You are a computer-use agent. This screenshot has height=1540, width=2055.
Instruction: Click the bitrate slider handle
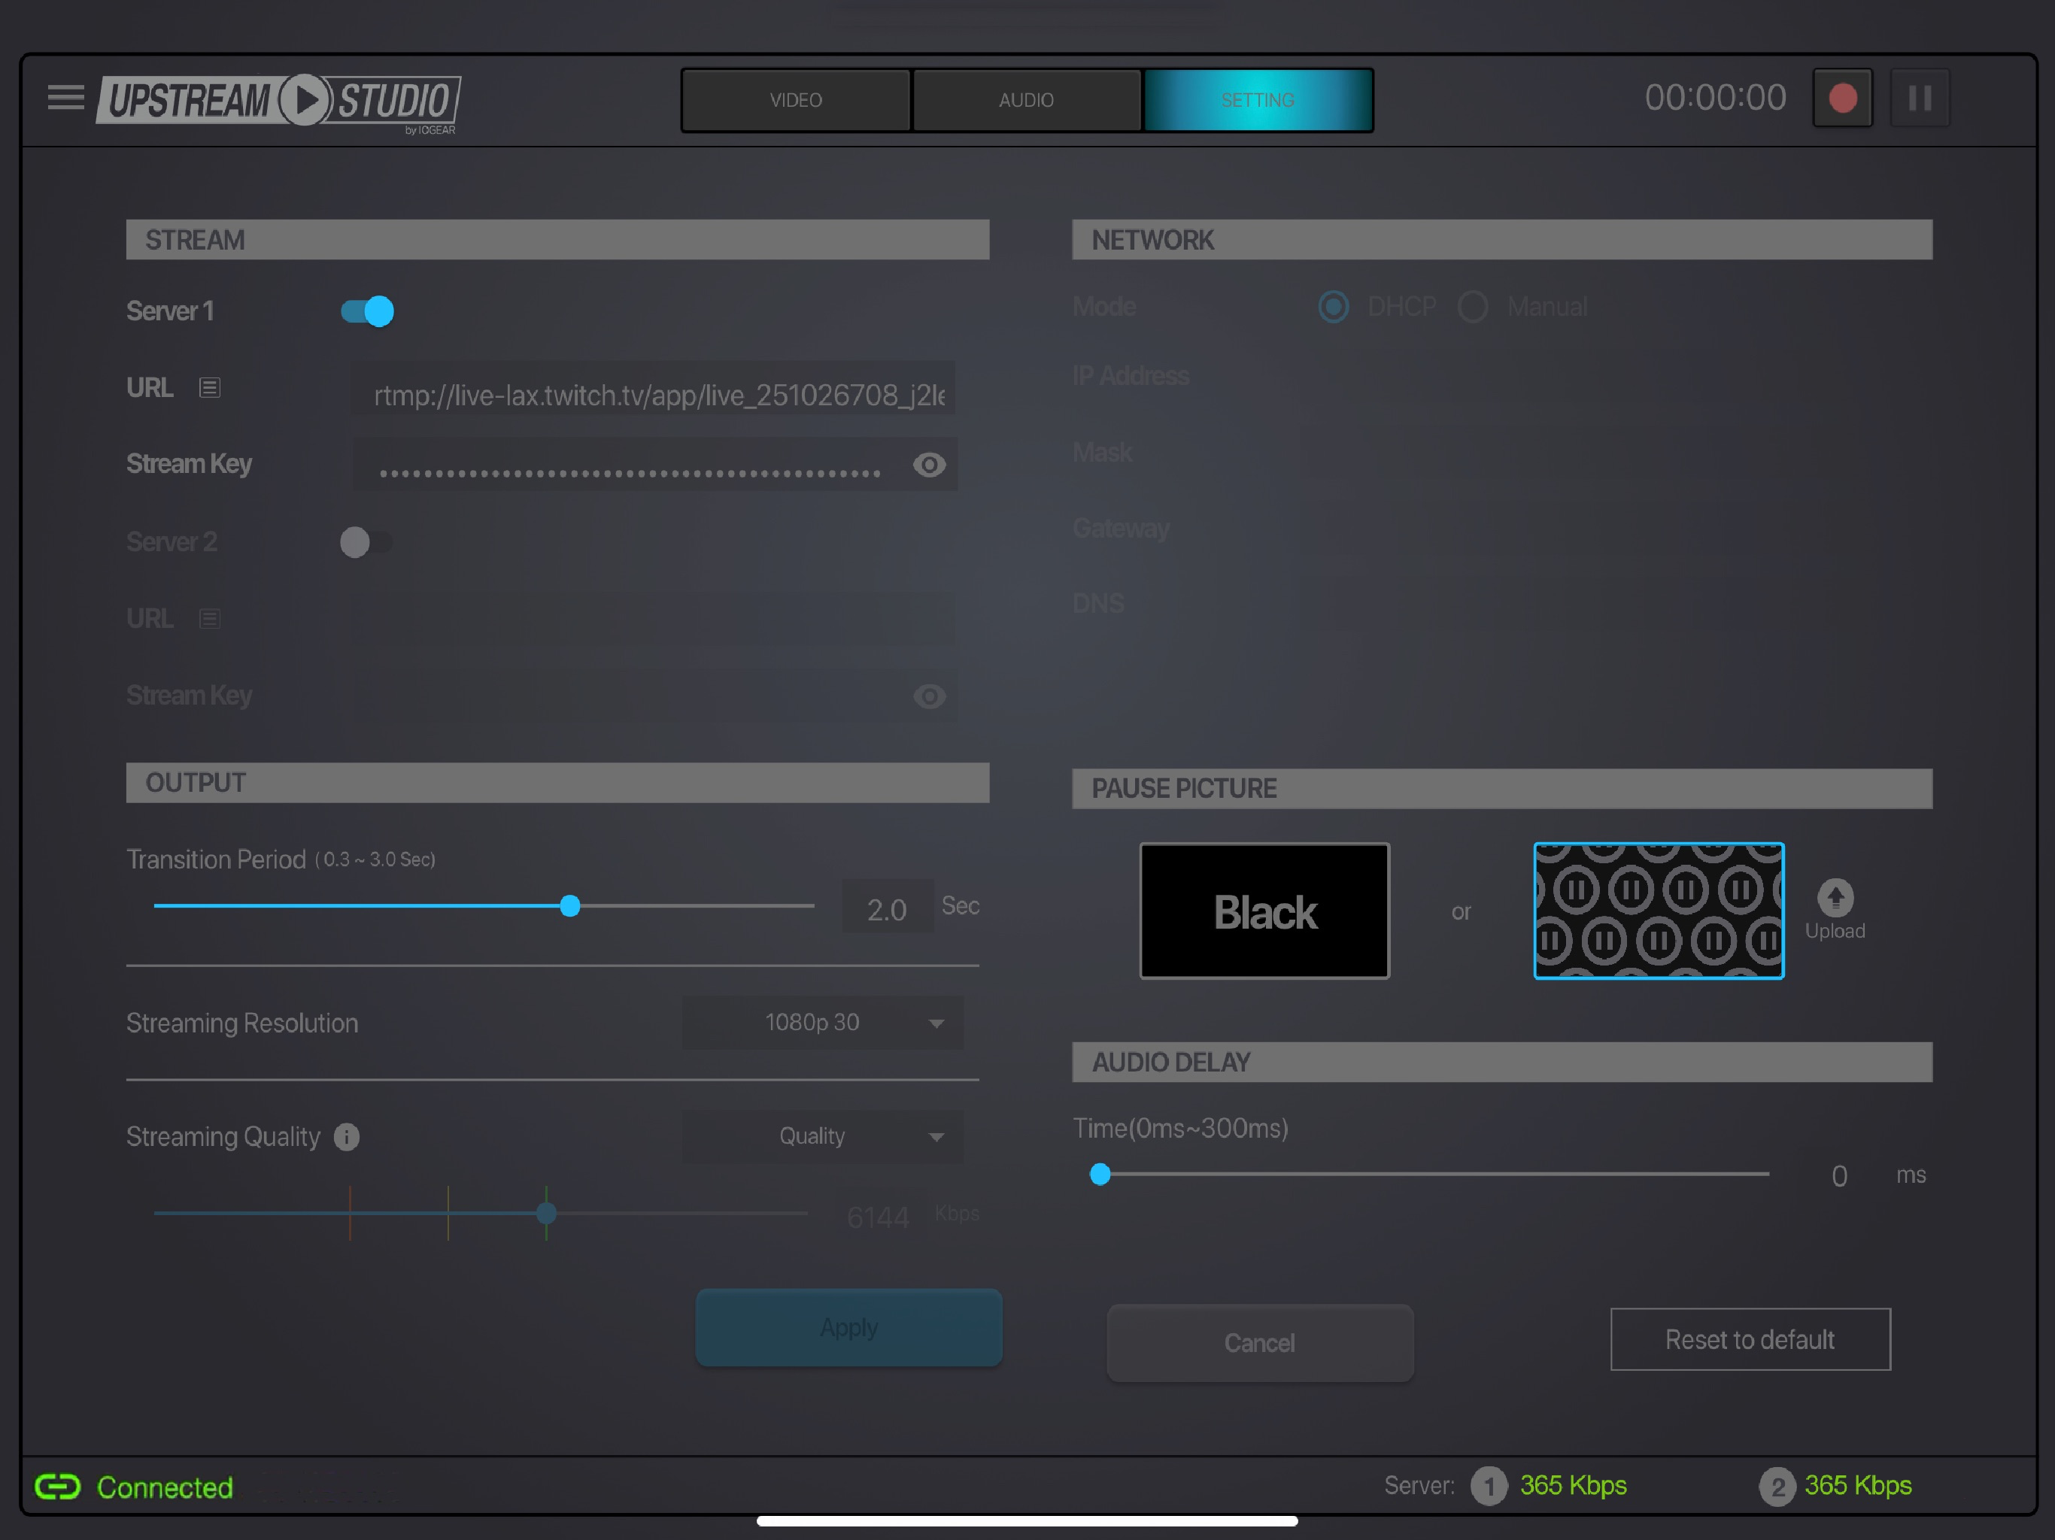546,1213
